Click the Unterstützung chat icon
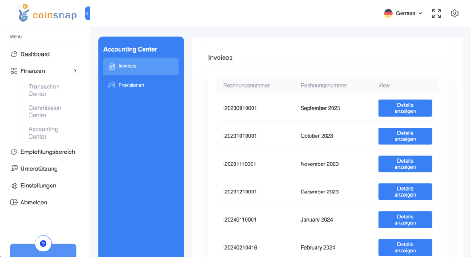471x257 pixels. 14,169
